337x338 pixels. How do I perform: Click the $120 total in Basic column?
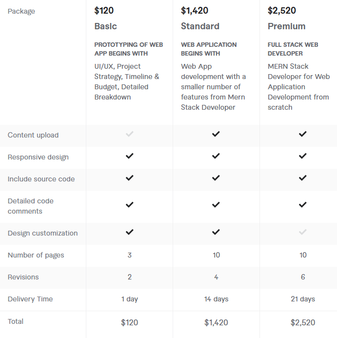click(129, 322)
